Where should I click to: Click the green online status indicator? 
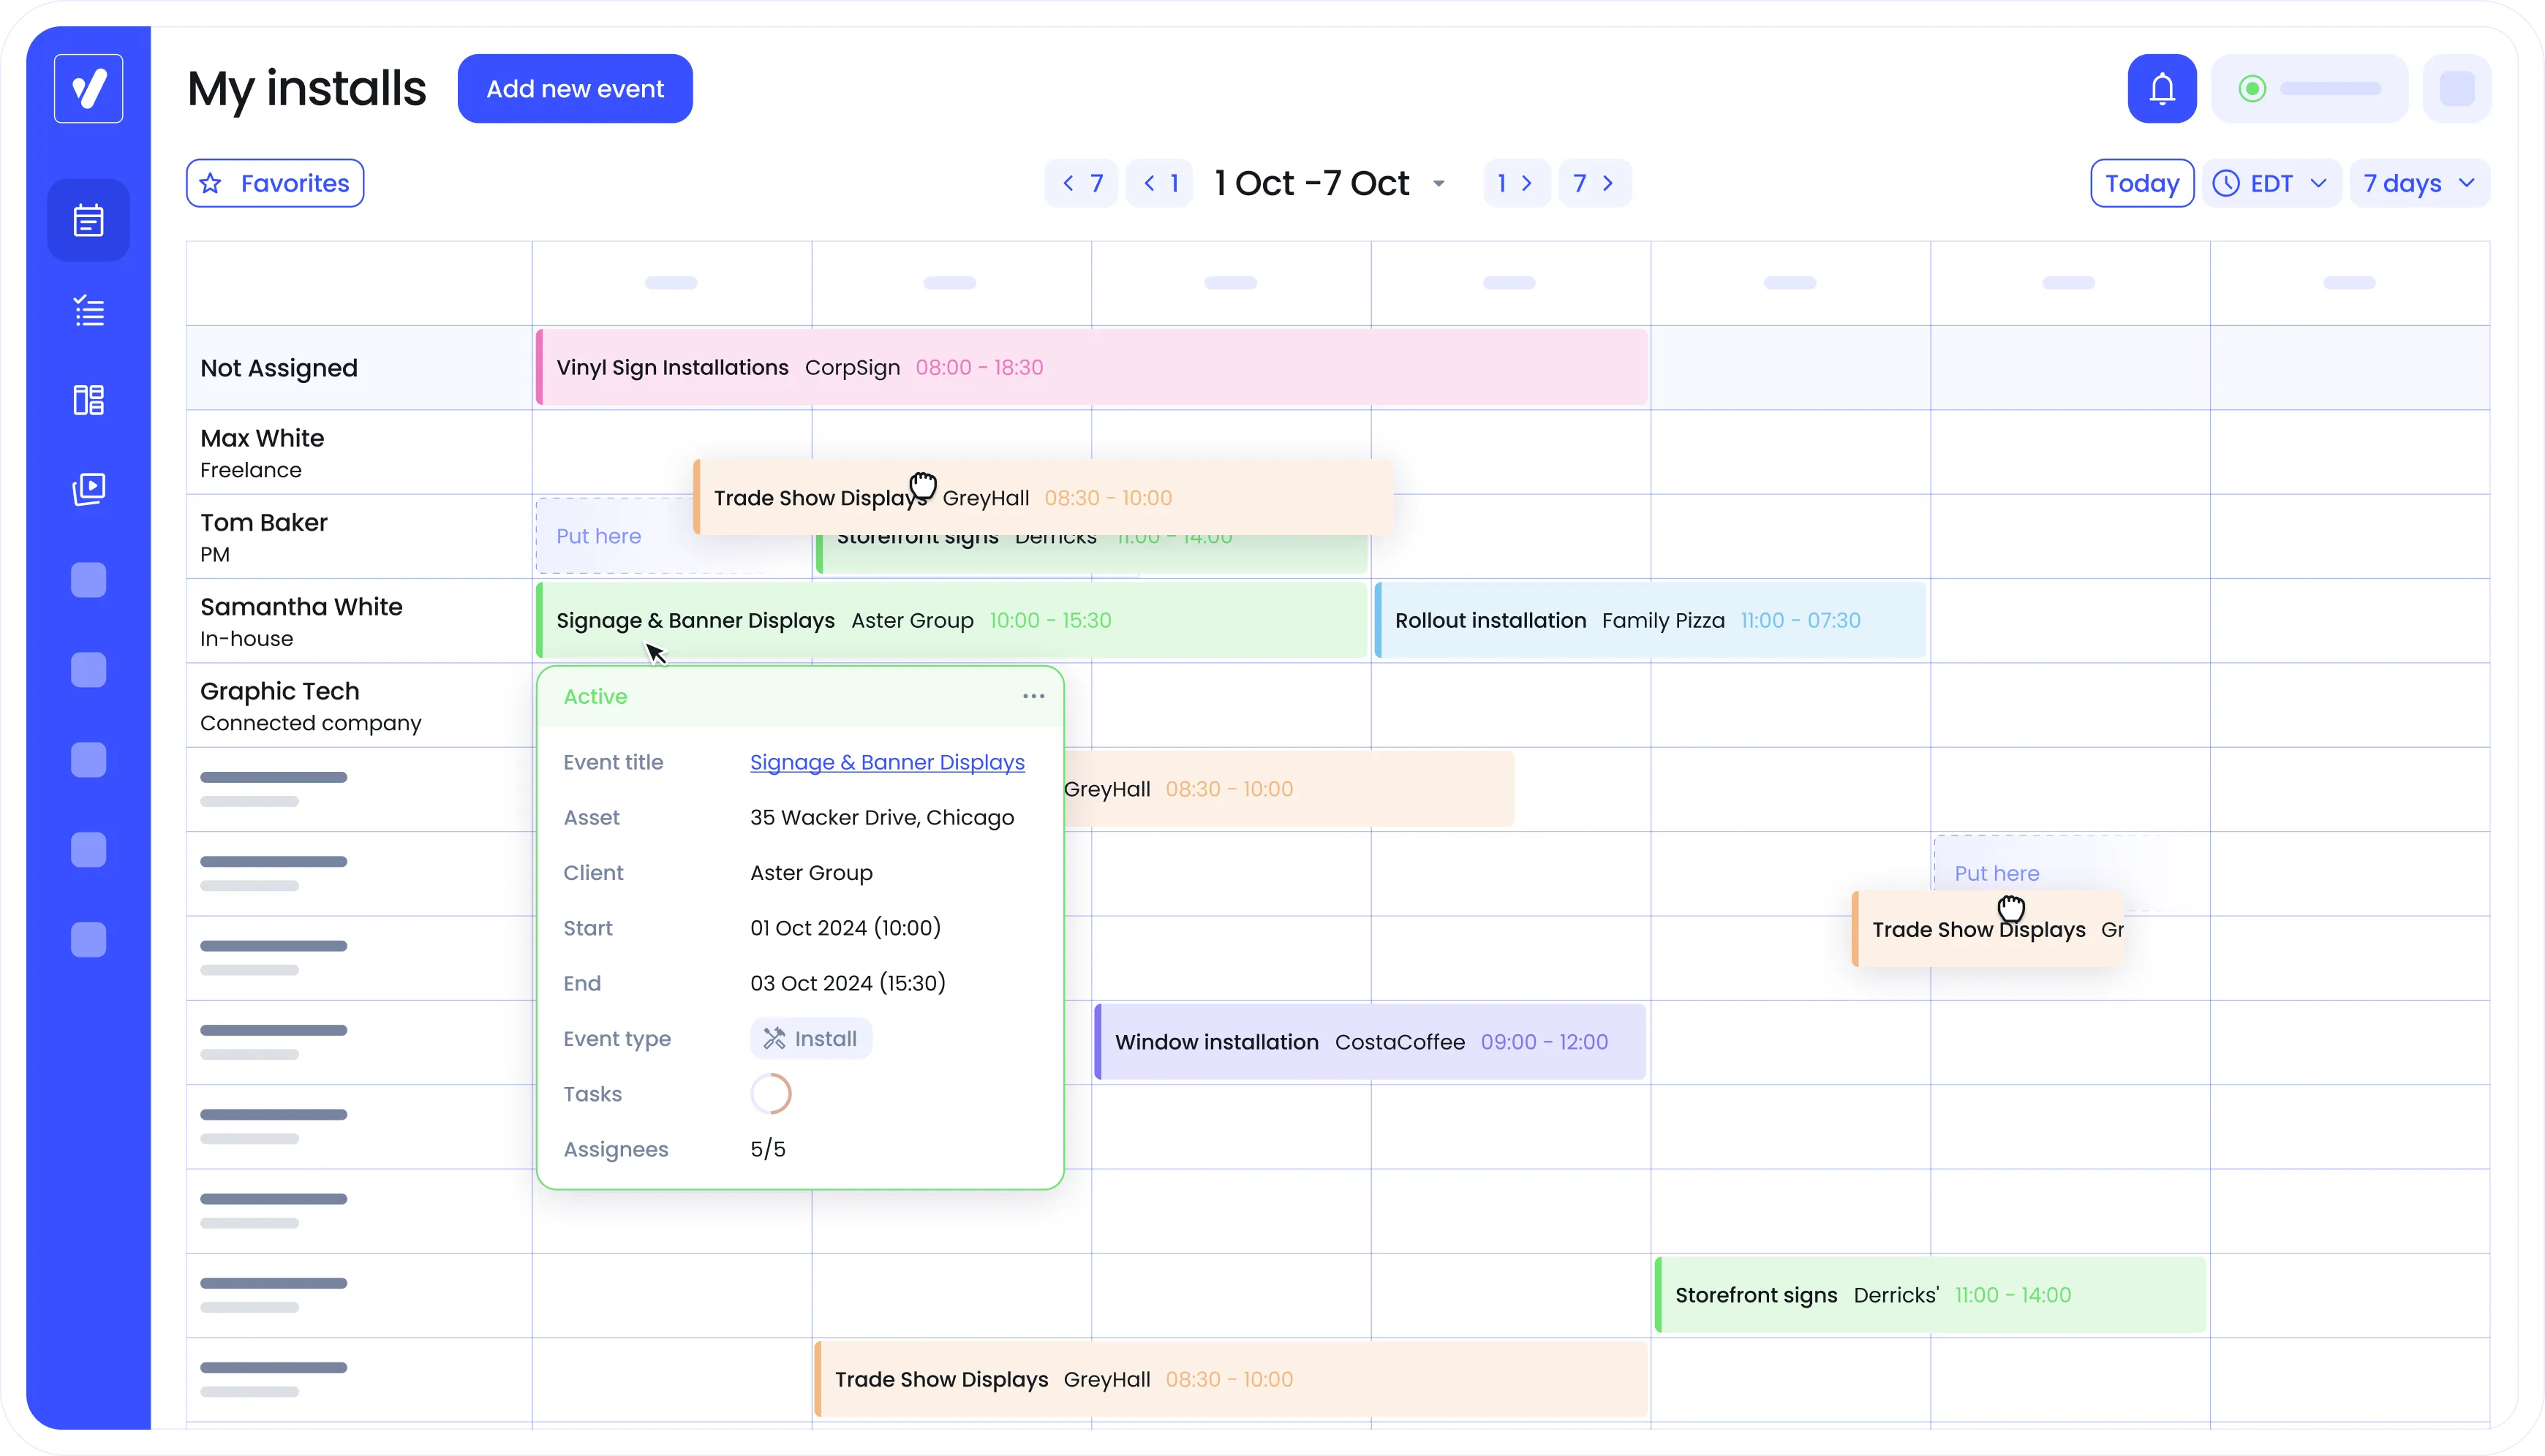(2252, 89)
